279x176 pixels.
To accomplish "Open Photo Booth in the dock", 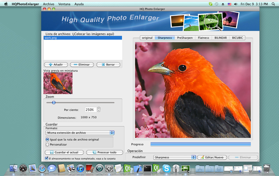I will tap(90, 168).
